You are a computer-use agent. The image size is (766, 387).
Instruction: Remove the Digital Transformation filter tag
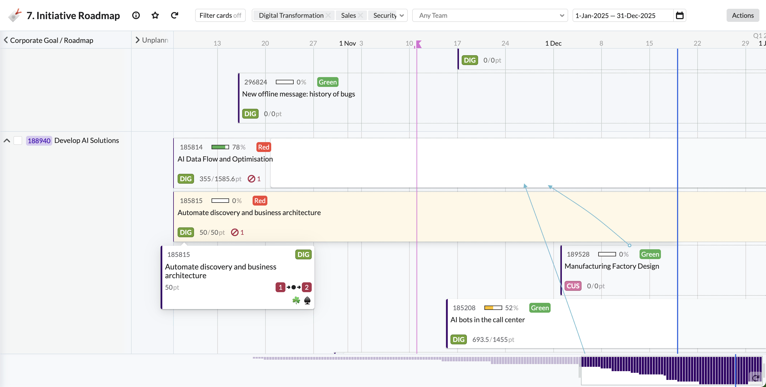click(328, 16)
